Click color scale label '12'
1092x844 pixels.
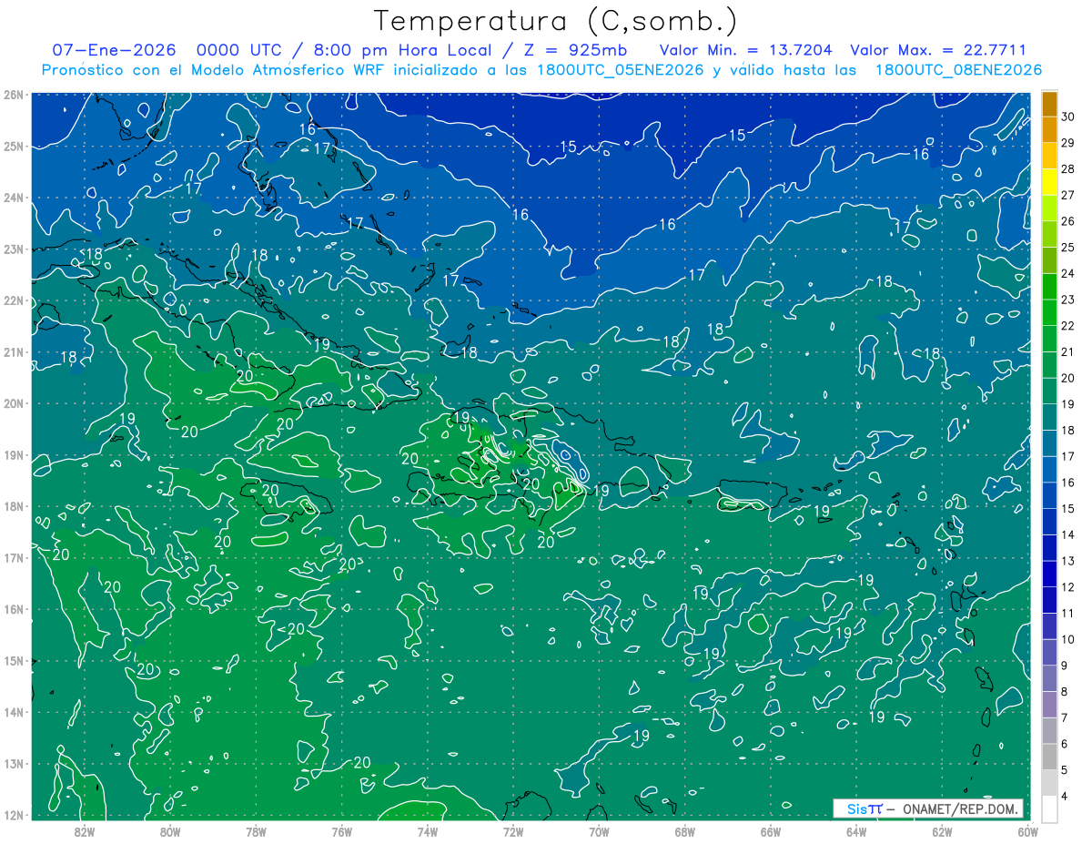(1068, 587)
